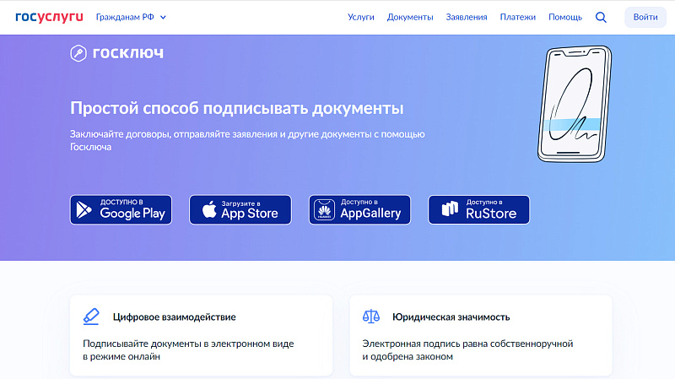Click the heading Простой способ подписывать документы
This screenshot has height=379, width=675.
coord(237,108)
